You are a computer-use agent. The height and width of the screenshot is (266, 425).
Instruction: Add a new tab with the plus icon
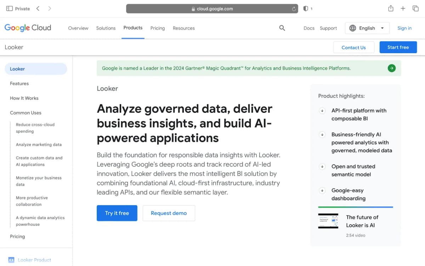click(x=403, y=8)
